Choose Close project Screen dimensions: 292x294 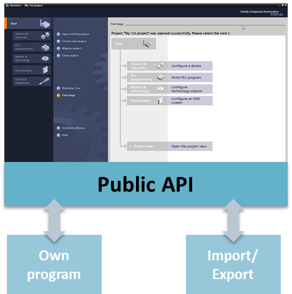(71, 55)
